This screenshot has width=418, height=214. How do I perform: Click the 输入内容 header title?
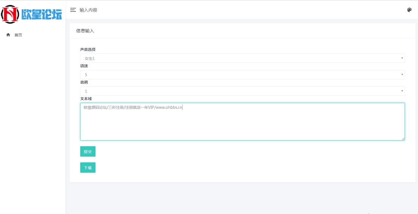pyautogui.click(x=88, y=10)
